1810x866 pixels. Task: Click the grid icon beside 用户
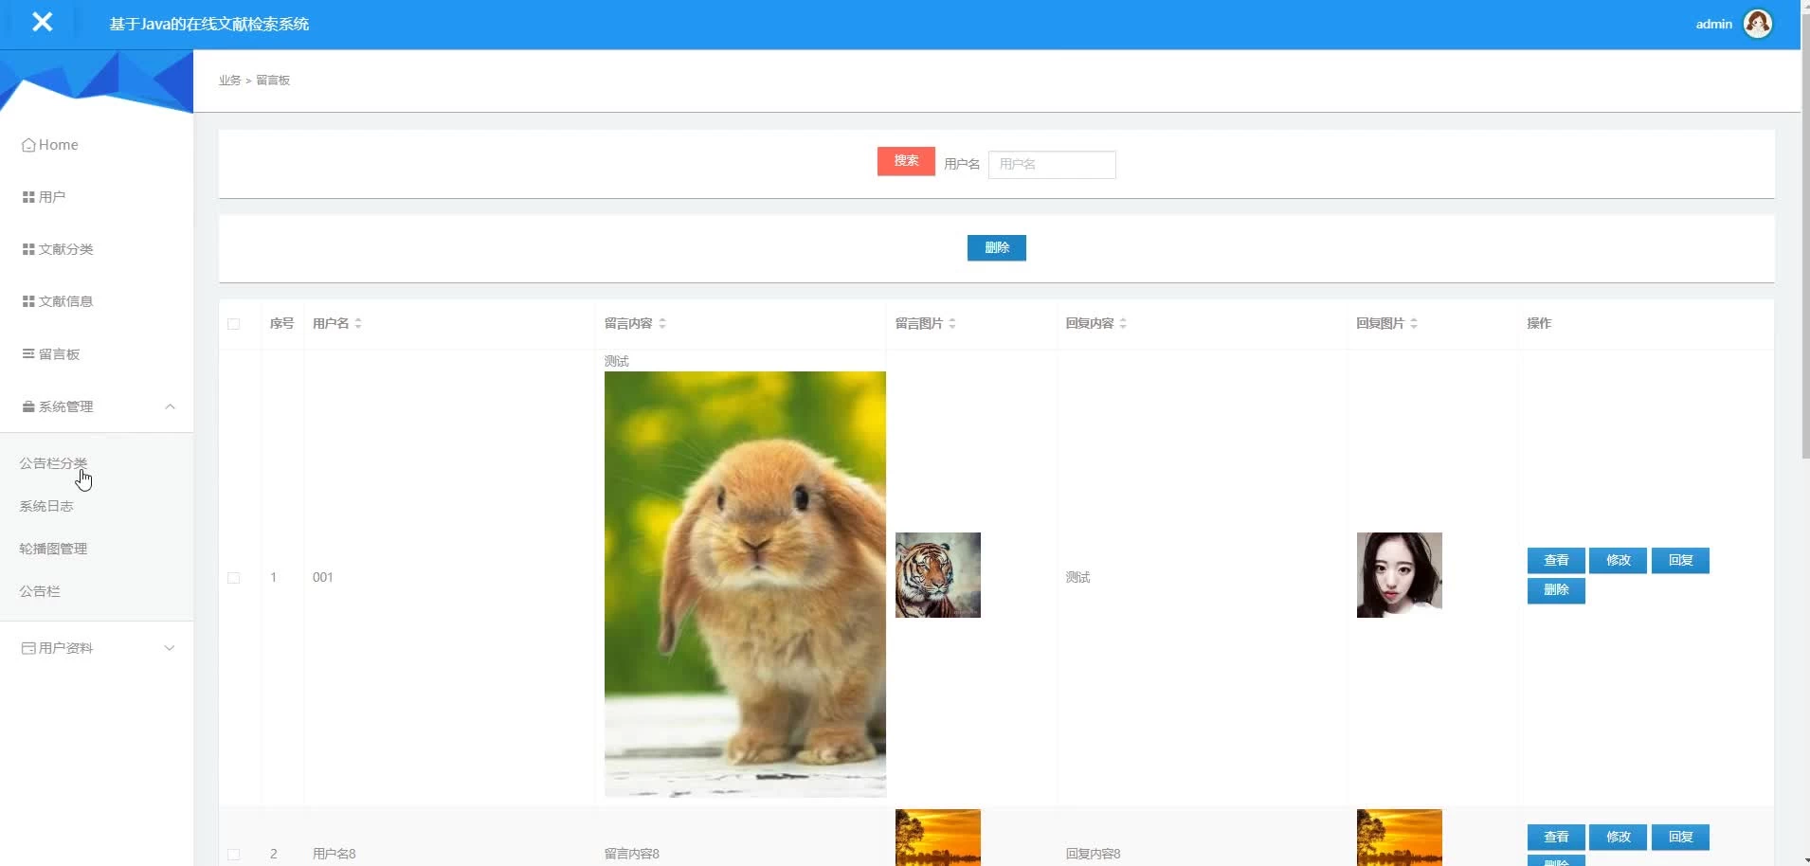point(28,197)
